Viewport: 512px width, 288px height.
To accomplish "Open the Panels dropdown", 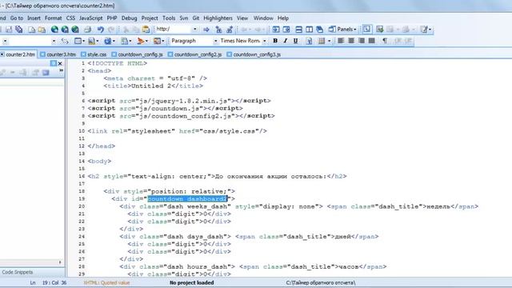I will [342, 30].
